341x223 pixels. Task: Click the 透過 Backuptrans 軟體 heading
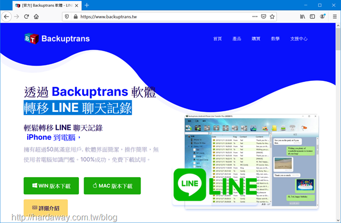coord(90,92)
